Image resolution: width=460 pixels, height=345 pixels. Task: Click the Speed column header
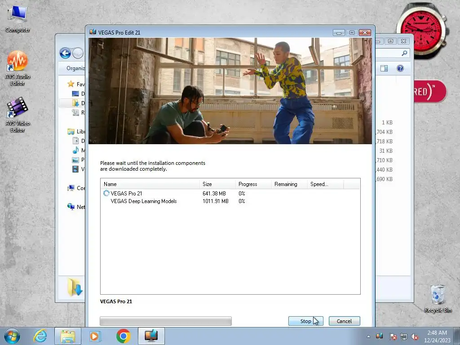coord(325,184)
